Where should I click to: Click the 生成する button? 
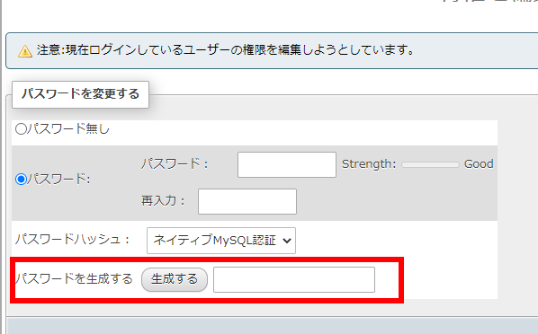[x=175, y=279]
